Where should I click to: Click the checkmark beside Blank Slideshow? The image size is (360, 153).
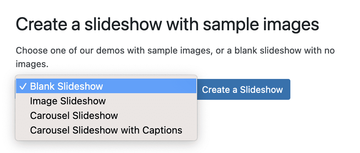click(x=23, y=87)
